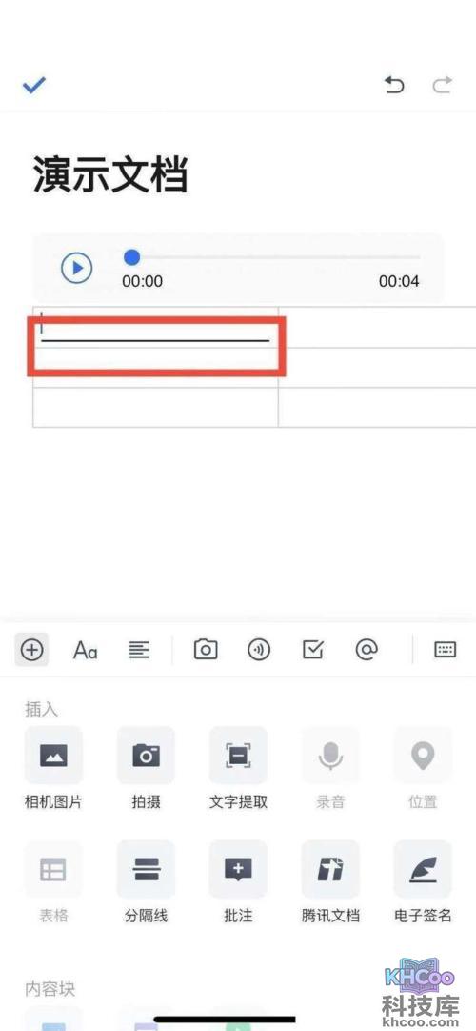476x1031 pixels.
Task: Play the inserted audio recording
Action: pyautogui.click(x=77, y=269)
